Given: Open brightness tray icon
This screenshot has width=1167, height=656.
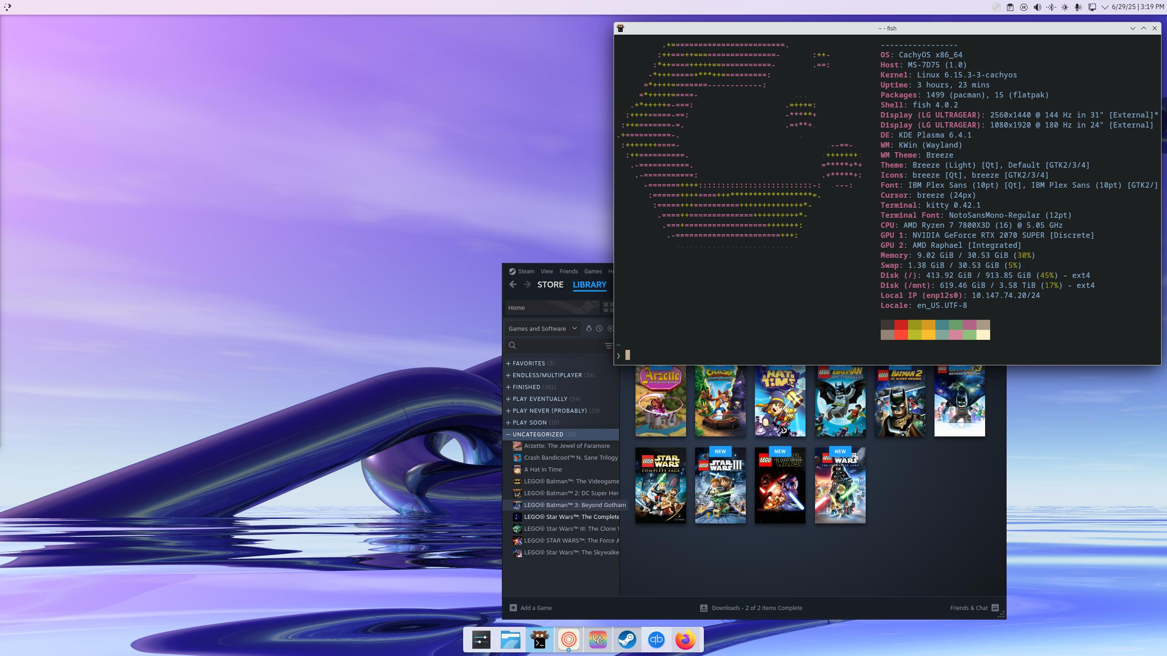Looking at the screenshot, I should pyautogui.click(x=1065, y=7).
